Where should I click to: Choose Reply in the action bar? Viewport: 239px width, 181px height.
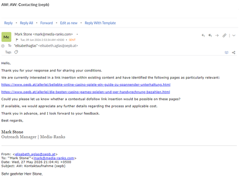8,23
